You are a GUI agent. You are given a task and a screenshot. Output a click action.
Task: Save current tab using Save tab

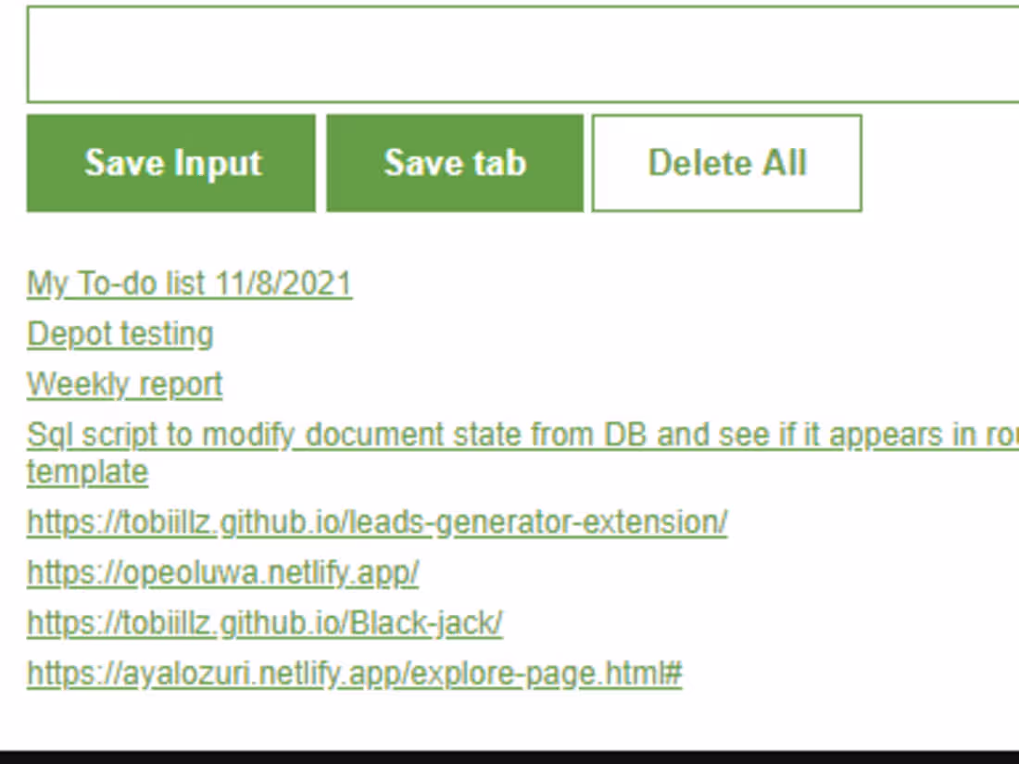click(x=454, y=162)
